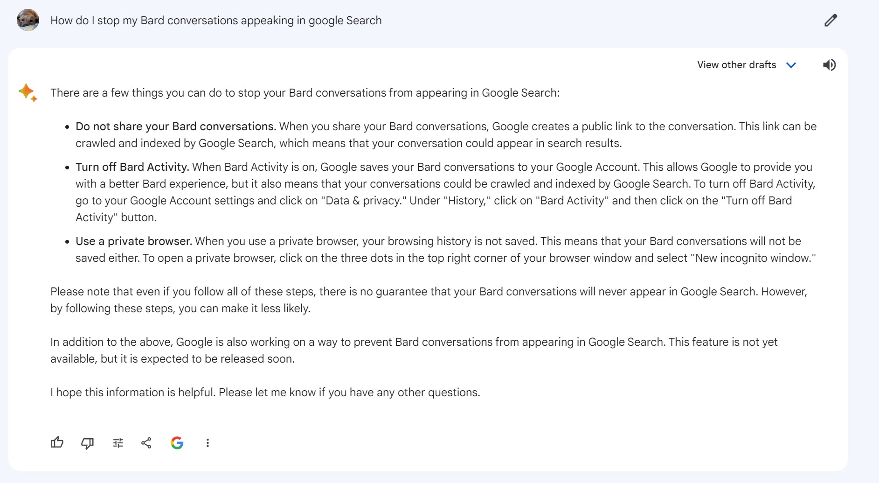
Task: Click the Bard sparkle logo icon
Action: pyautogui.click(x=28, y=92)
